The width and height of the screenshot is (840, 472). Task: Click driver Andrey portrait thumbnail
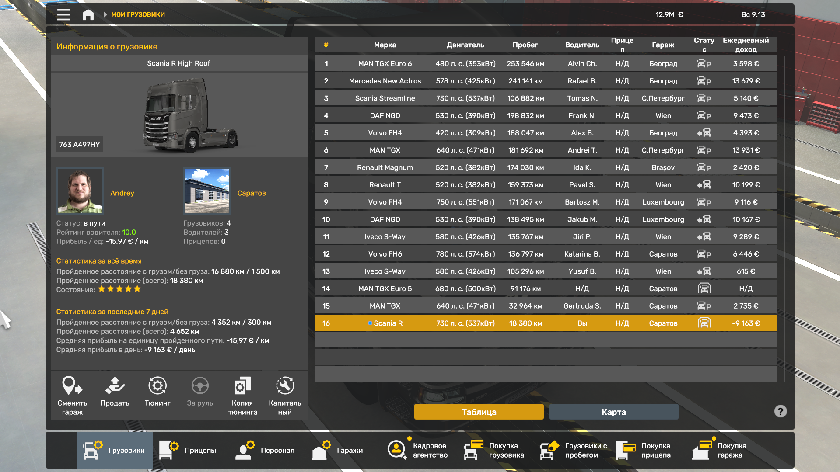(80, 191)
